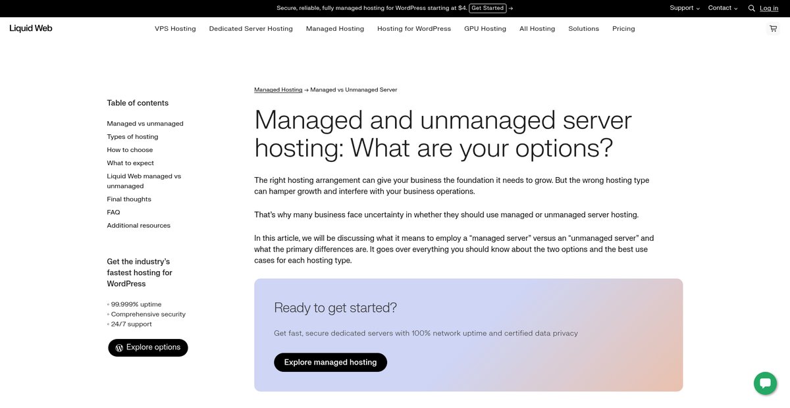Open the Dedicated Server Hosting menu
This screenshot has width=790, height=408.
coord(251,29)
